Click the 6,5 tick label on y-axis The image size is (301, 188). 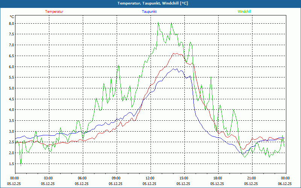tap(11, 56)
